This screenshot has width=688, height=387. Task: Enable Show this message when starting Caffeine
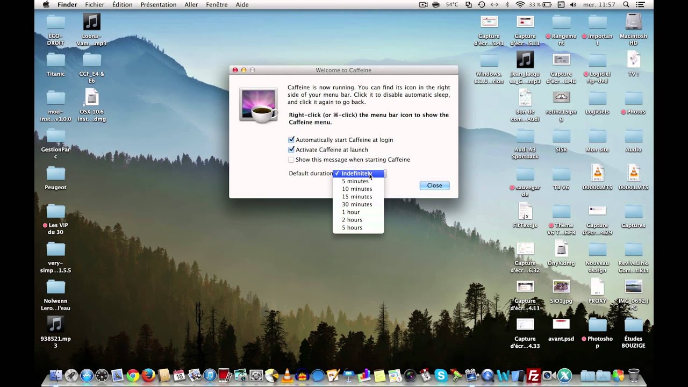(x=291, y=160)
